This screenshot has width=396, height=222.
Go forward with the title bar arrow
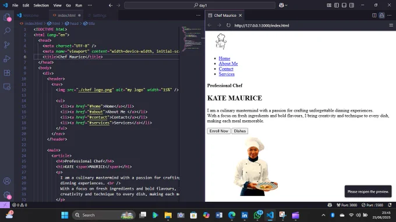pos(118,5)
